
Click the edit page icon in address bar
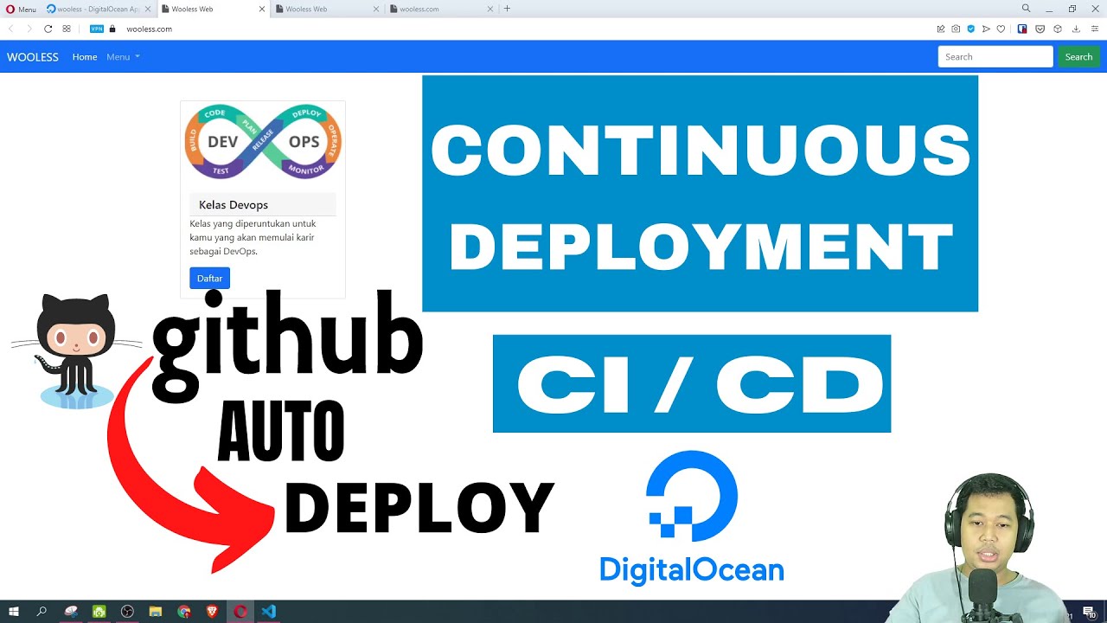pos(941,29)
